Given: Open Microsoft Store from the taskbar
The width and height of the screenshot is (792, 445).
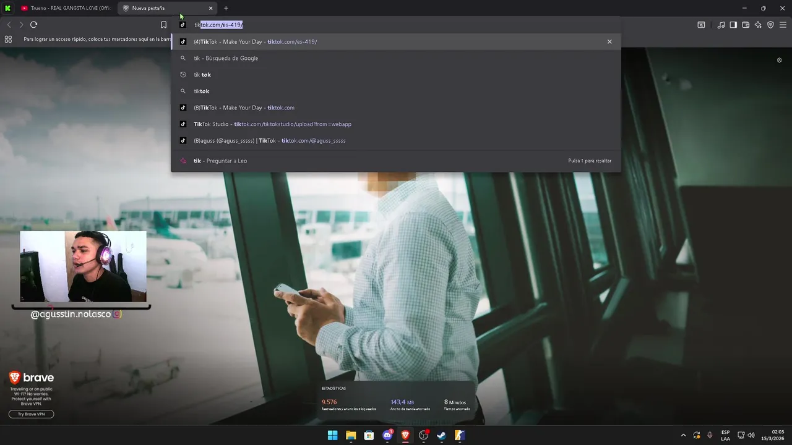Looking at the screenshot, I should (x=369, y=435).
